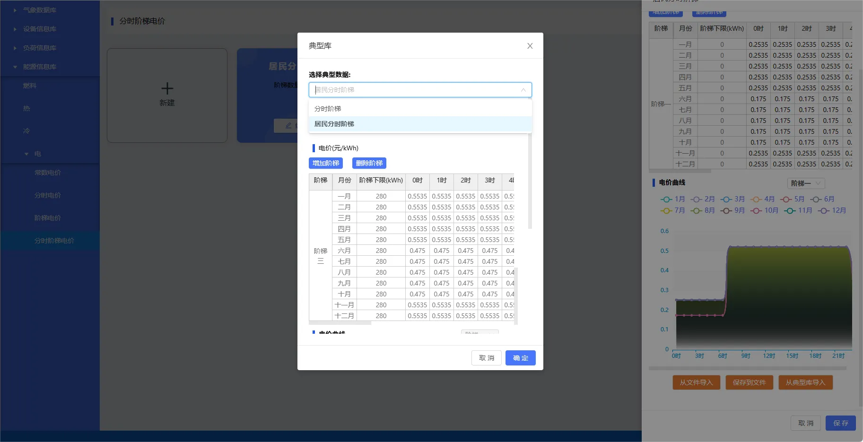Collapse the 能源信息库 sidebar node
This screenshot has width=863, height=442.
pyautogui.click(x=15, y=67)
